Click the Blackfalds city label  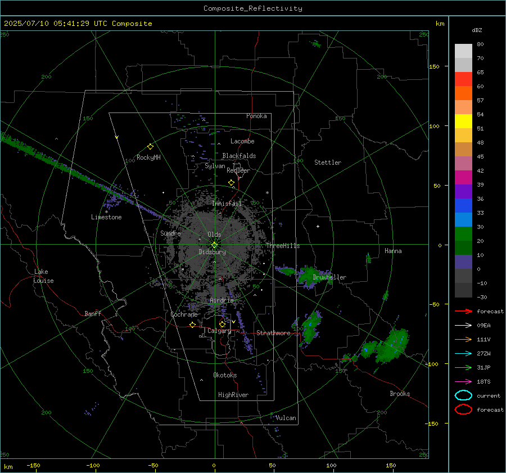(239, 156)
